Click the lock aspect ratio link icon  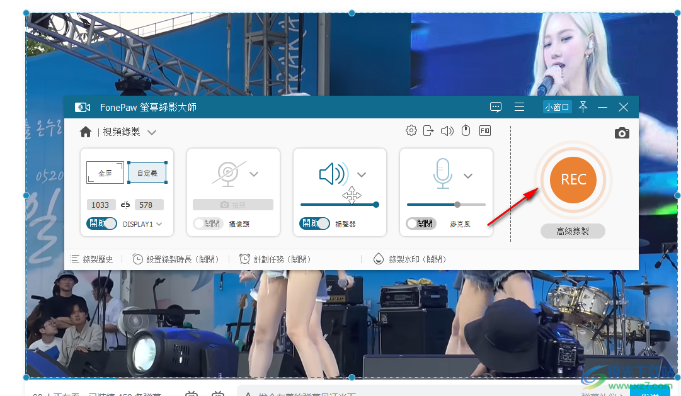tap(125, 205)
